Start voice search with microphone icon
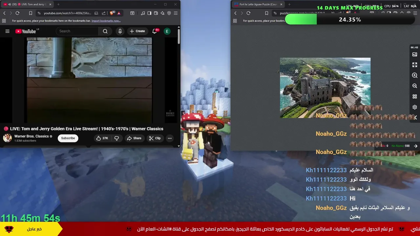420x236 pixels. [120, 31]
